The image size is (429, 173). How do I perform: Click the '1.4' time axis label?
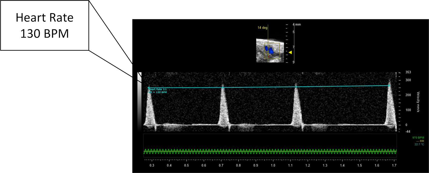pos(342,166)
